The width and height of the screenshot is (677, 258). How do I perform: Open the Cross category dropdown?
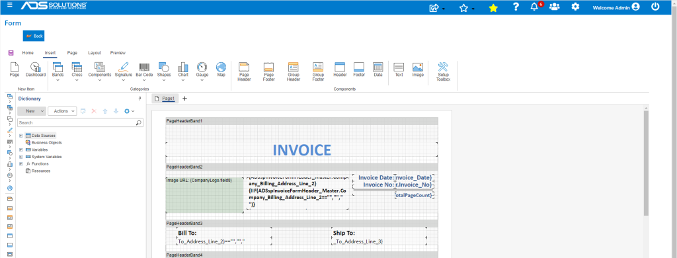point(77,71)
